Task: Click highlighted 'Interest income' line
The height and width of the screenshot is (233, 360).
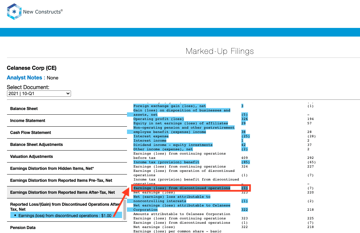Action: (150, 141)
